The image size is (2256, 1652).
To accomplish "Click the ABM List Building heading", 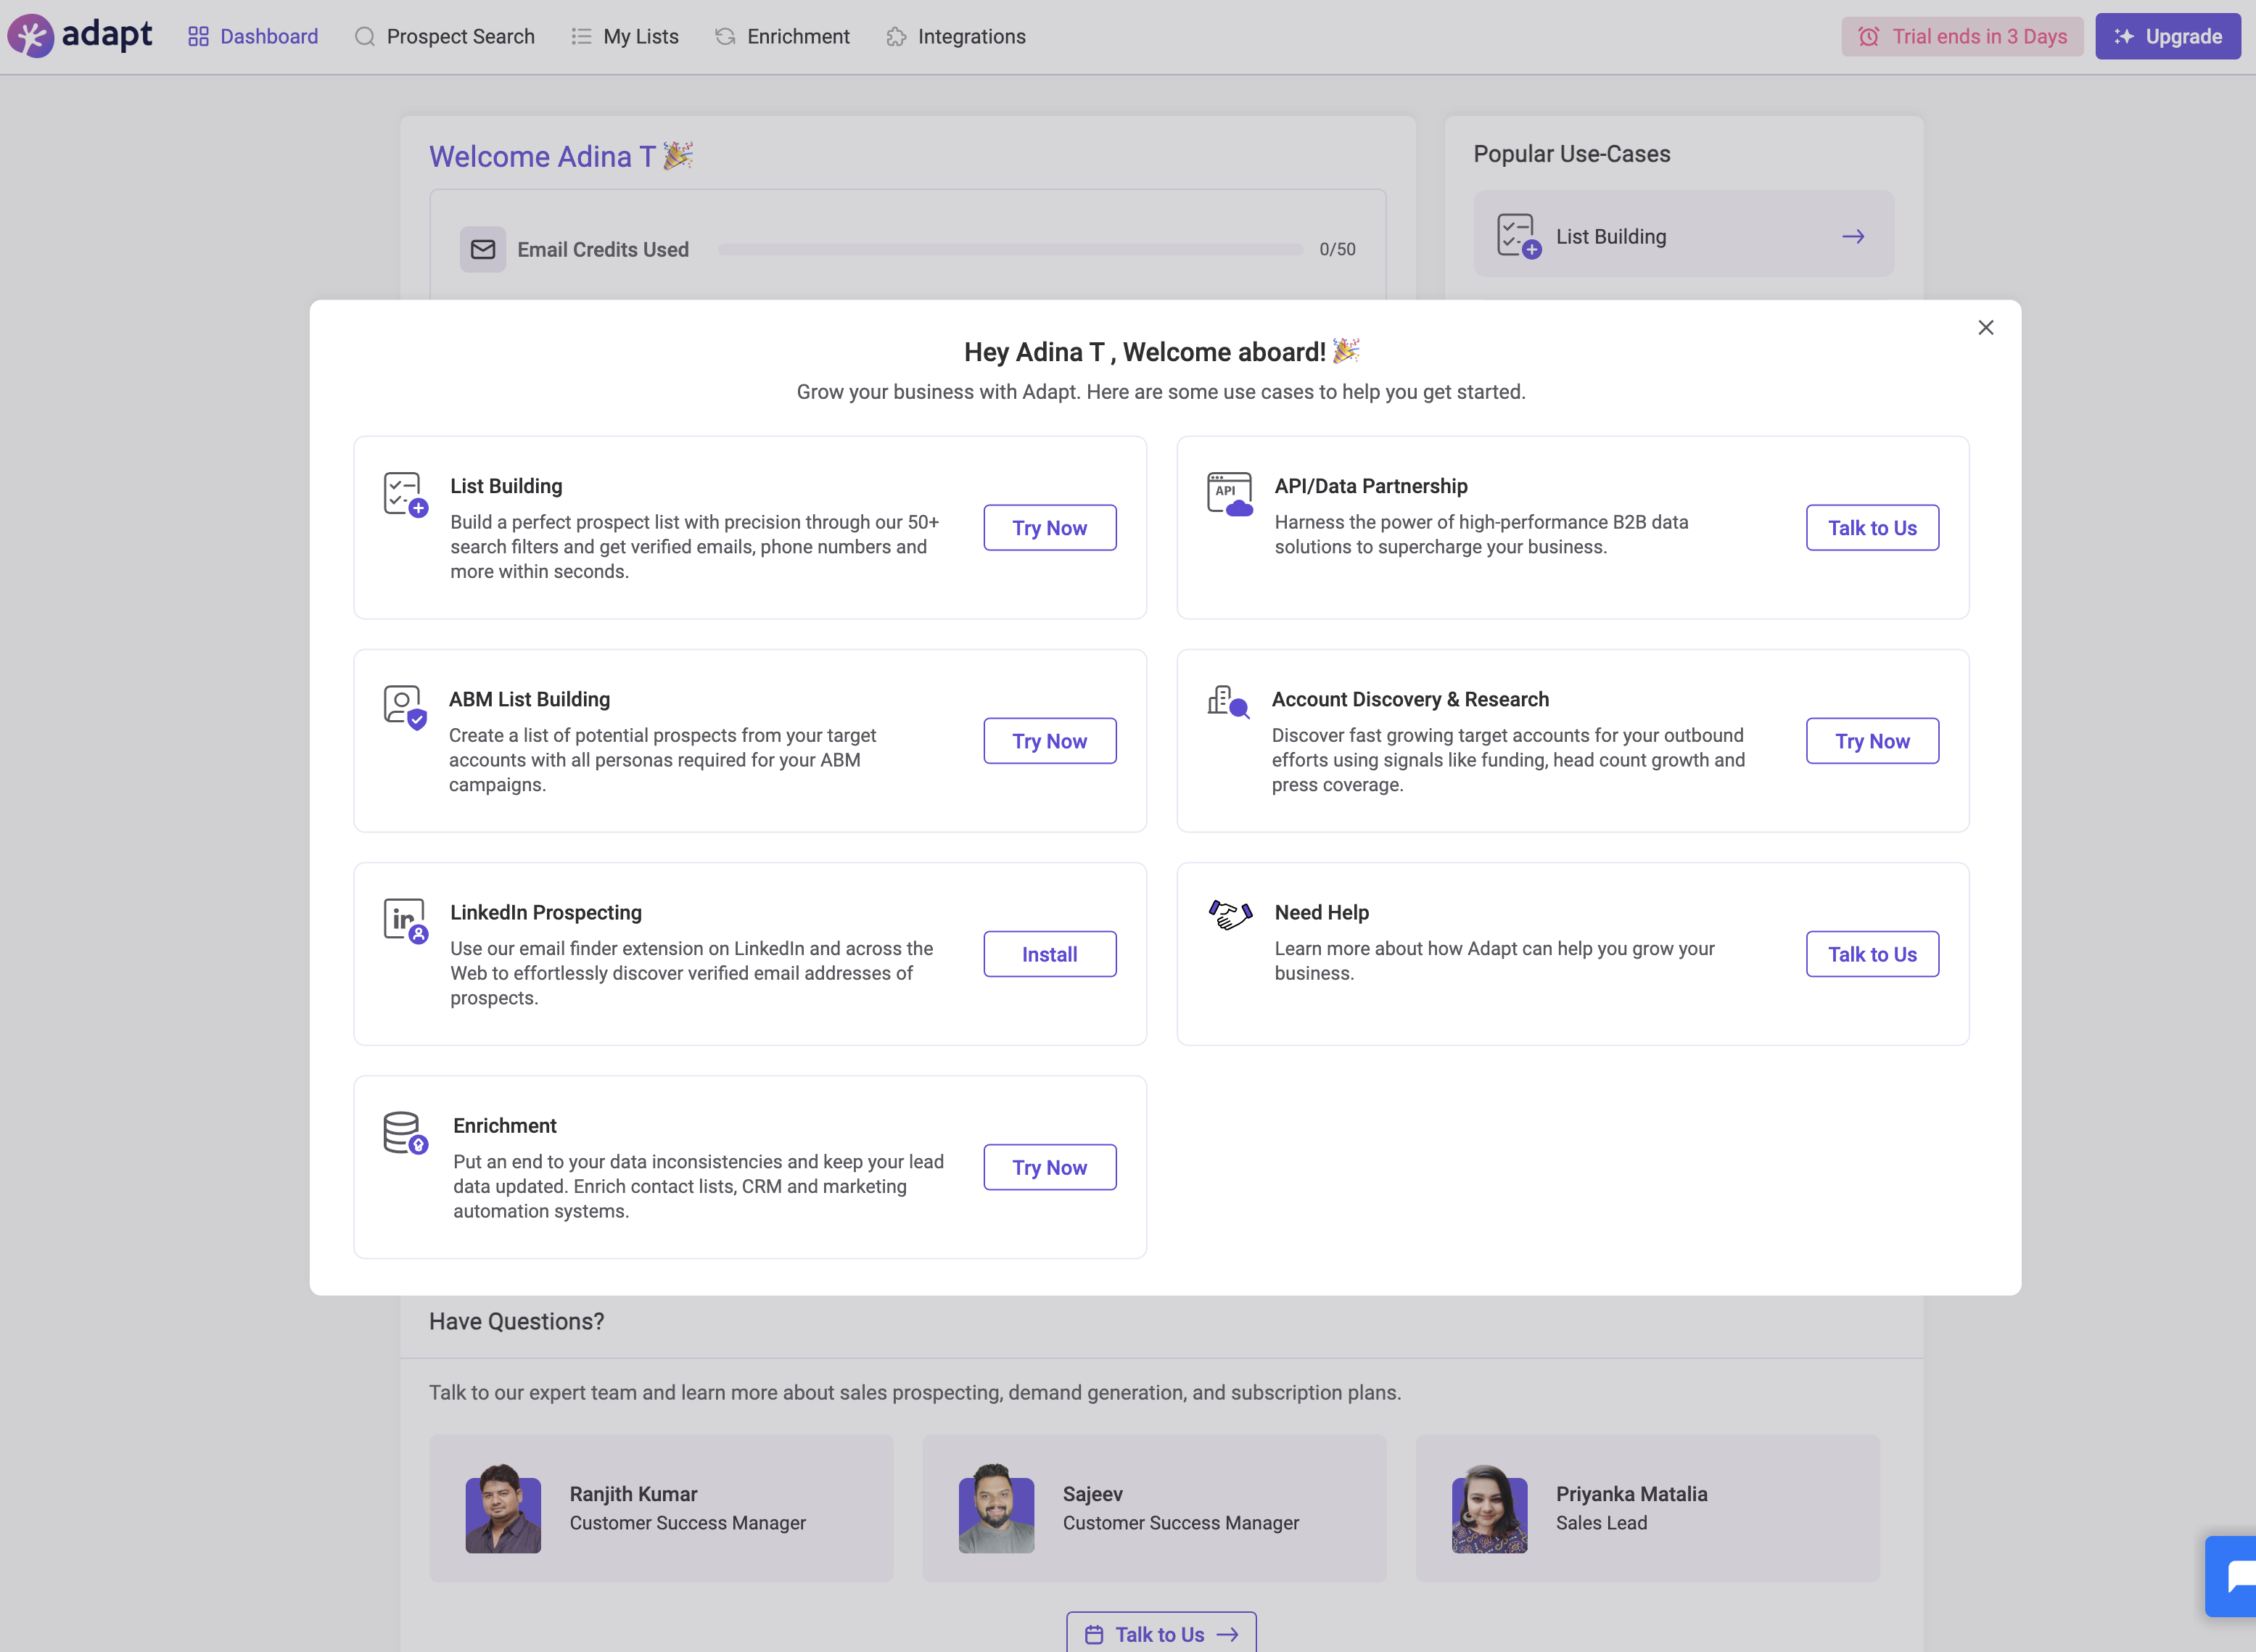I will click(529, 699).
